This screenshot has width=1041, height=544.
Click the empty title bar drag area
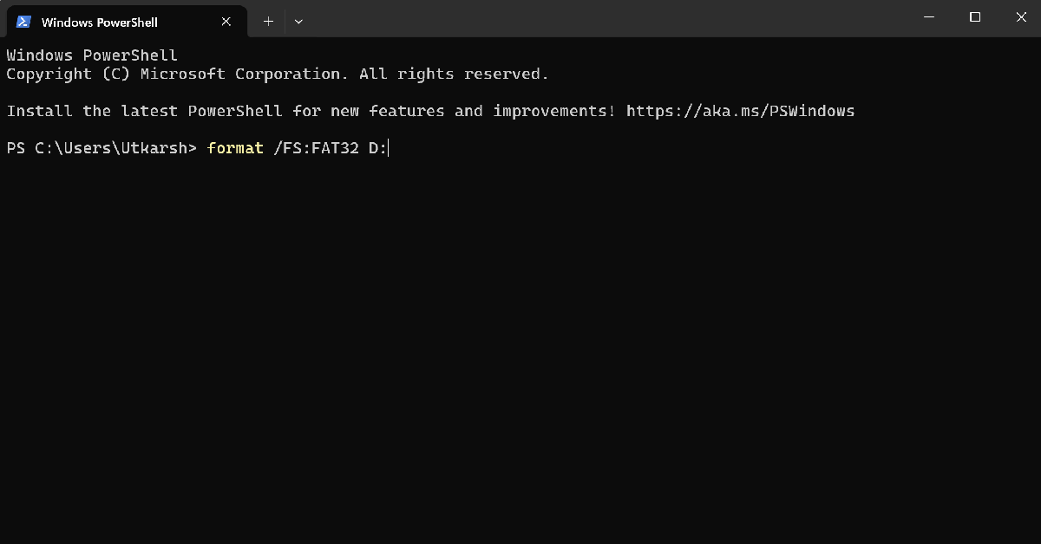[607, 17]
